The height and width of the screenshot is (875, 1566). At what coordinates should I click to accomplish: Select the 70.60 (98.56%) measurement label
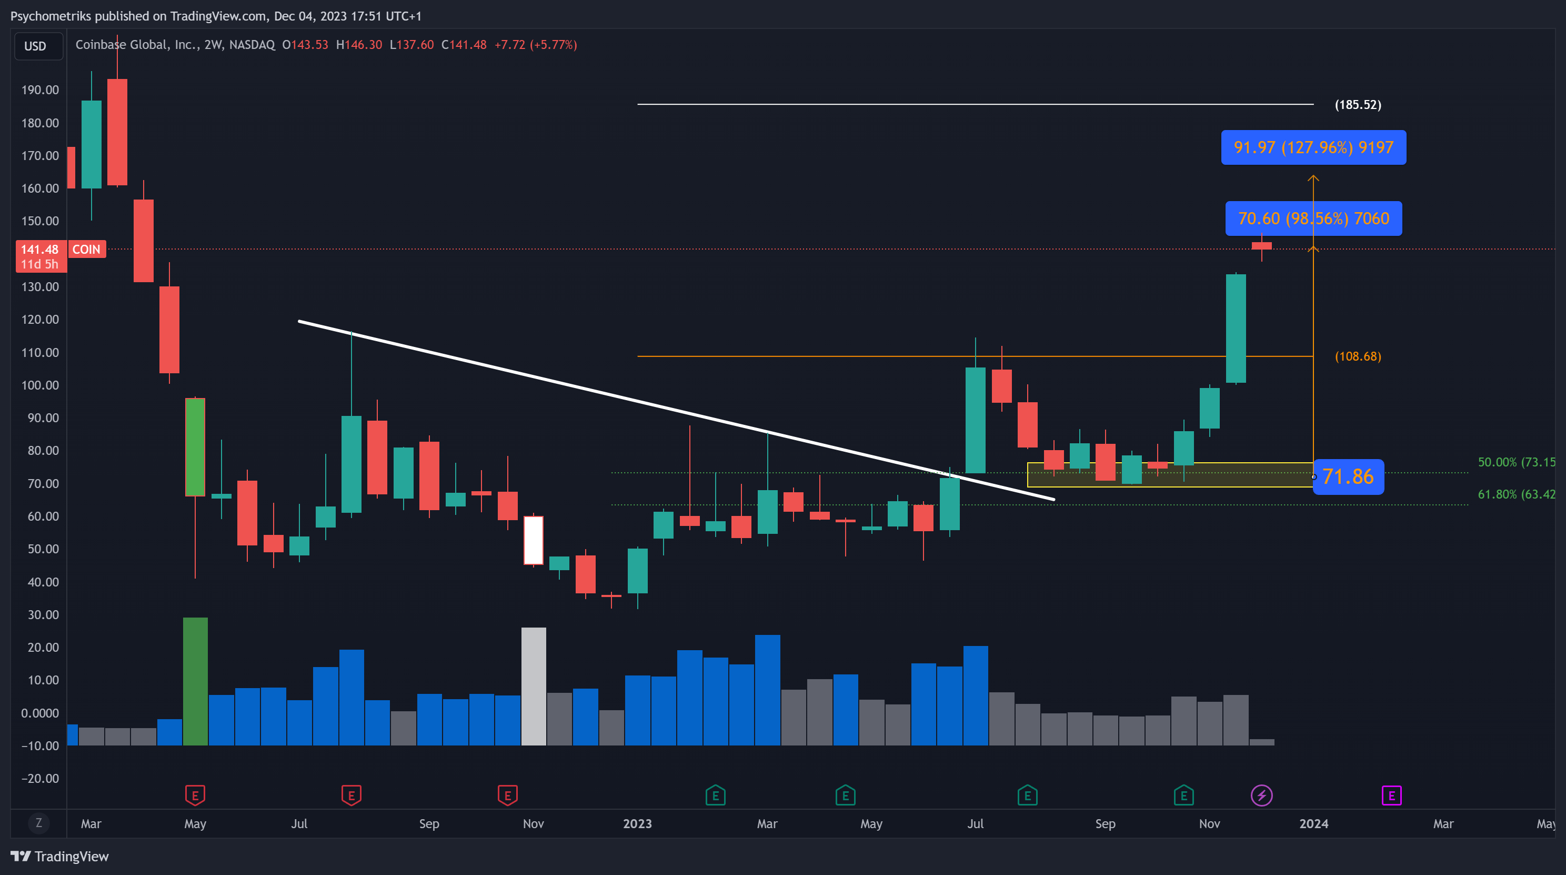click(1313, 218)
